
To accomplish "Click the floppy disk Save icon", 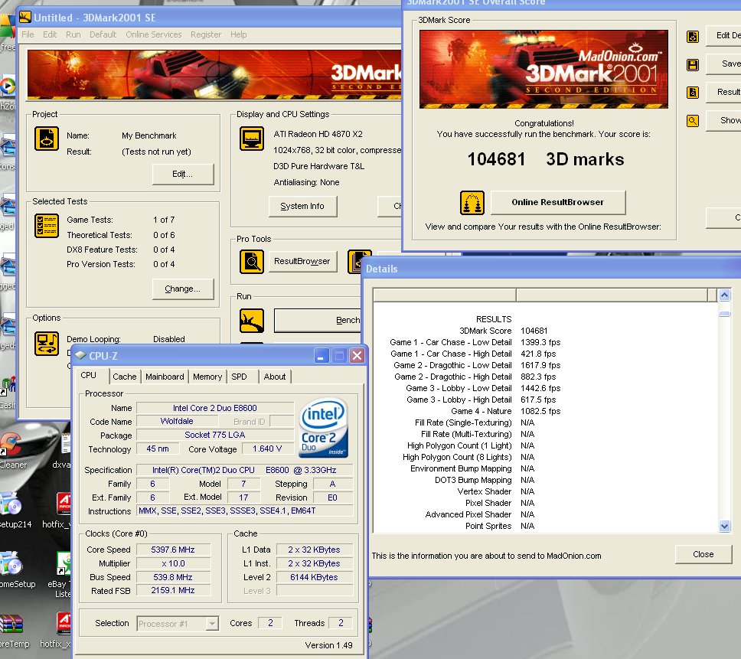I will pyautogui.click(x=693, y=64).
